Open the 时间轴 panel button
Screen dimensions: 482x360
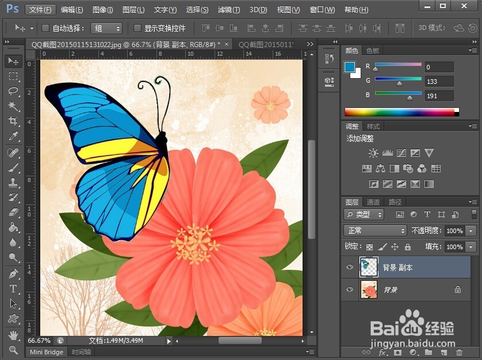[x=81, y=352]
